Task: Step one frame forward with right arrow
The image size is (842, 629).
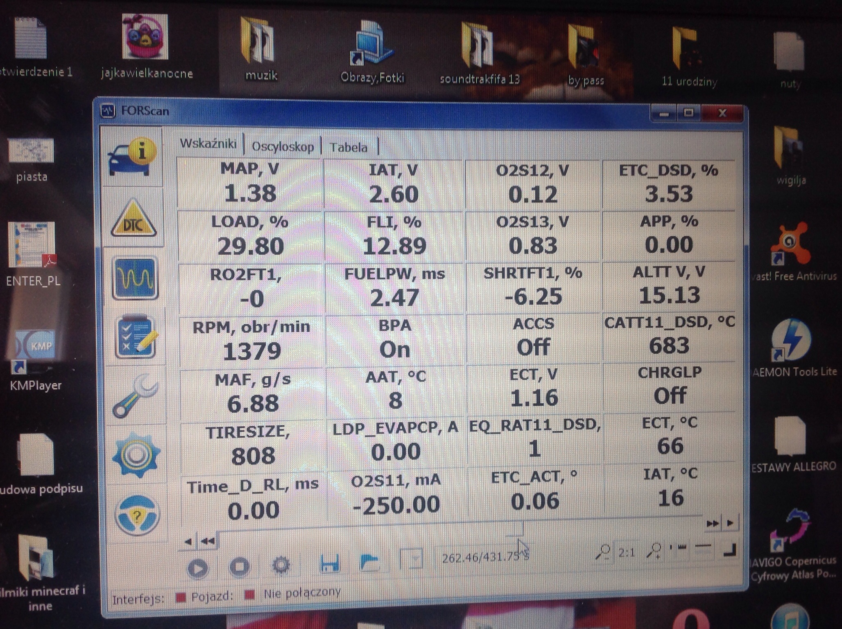Action: (730, 523)
